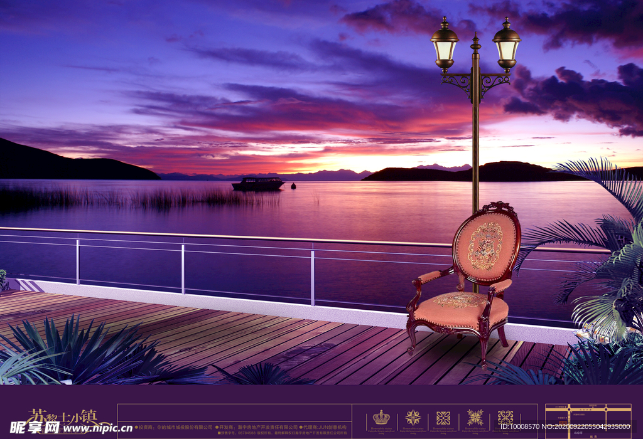
Task: Click the square knot pattern emblem
Action: point(443,418)
